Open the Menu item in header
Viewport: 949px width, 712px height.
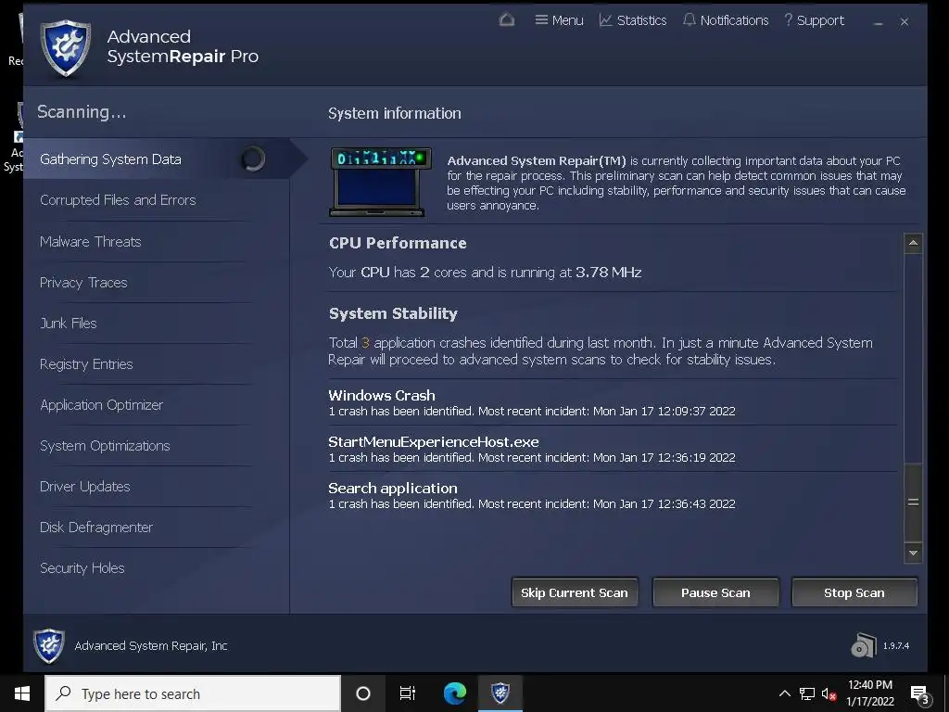559,20
